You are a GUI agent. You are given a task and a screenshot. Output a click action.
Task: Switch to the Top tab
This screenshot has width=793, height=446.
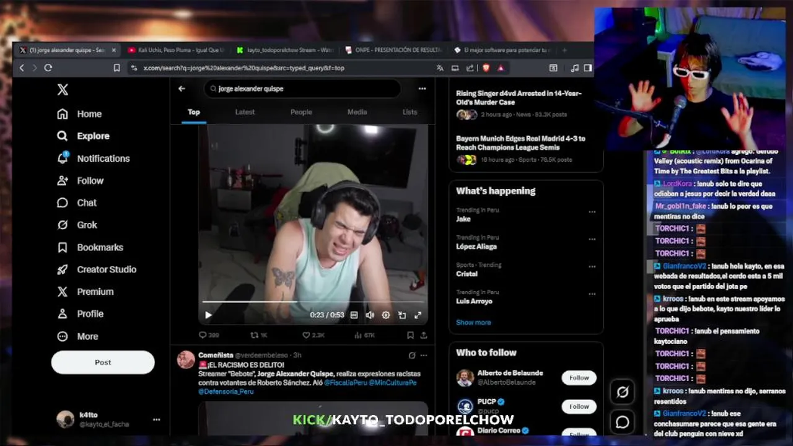[194, 112]
